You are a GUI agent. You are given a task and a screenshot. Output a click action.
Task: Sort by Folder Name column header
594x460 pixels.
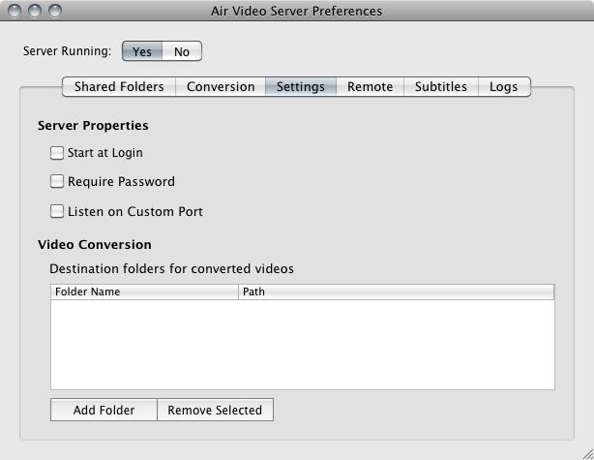click(144, 291)
